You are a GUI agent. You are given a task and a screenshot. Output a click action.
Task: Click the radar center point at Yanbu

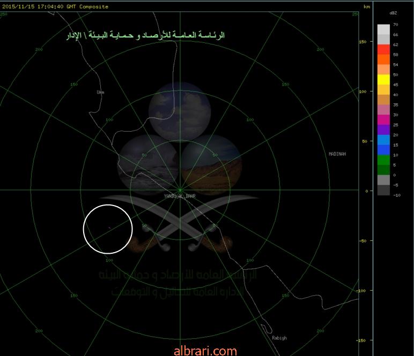tap(180, 190)
